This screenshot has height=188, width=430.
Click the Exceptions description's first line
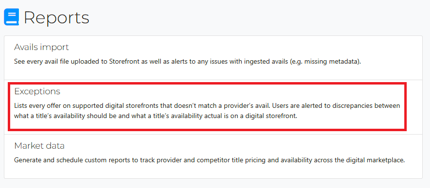pos(207,106)
